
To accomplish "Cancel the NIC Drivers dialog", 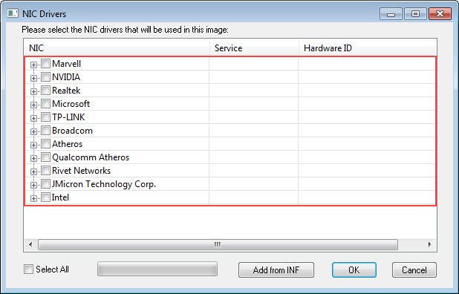I will (414, 269).
